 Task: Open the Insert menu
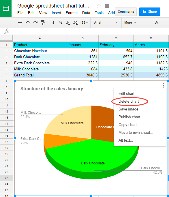click(x=57, y=13)
